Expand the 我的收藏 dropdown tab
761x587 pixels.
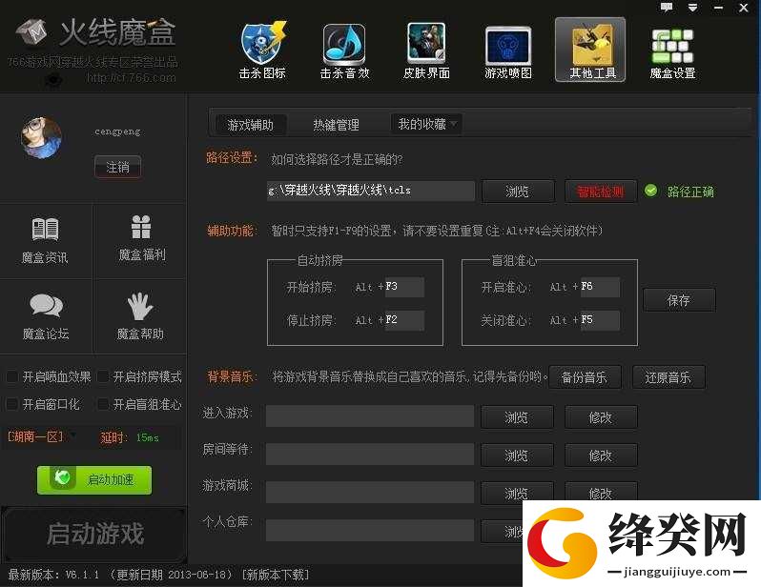pos(426,124)
